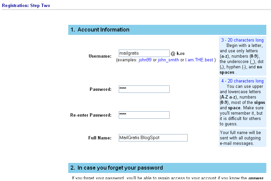This screenshot has width=271, height=181.
Task: Click the '1. Account Information' section header
Action: point(167,30)
